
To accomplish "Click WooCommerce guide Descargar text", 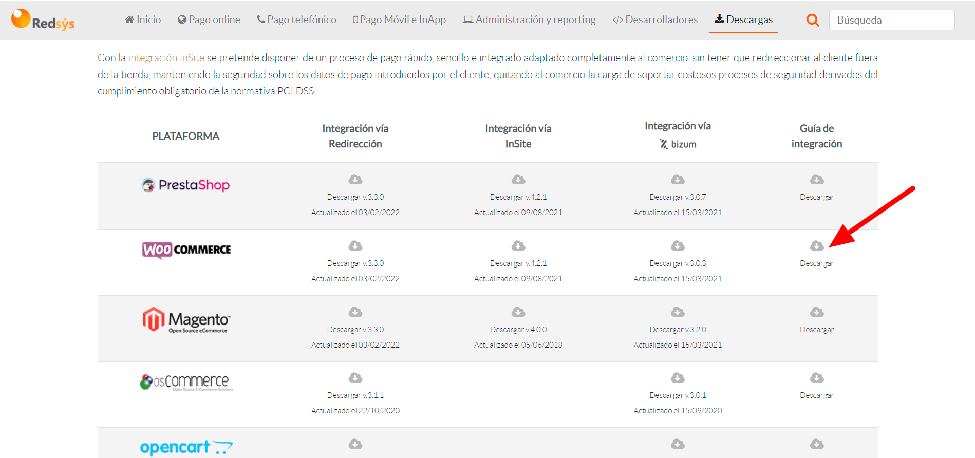I will coord(817,263).
